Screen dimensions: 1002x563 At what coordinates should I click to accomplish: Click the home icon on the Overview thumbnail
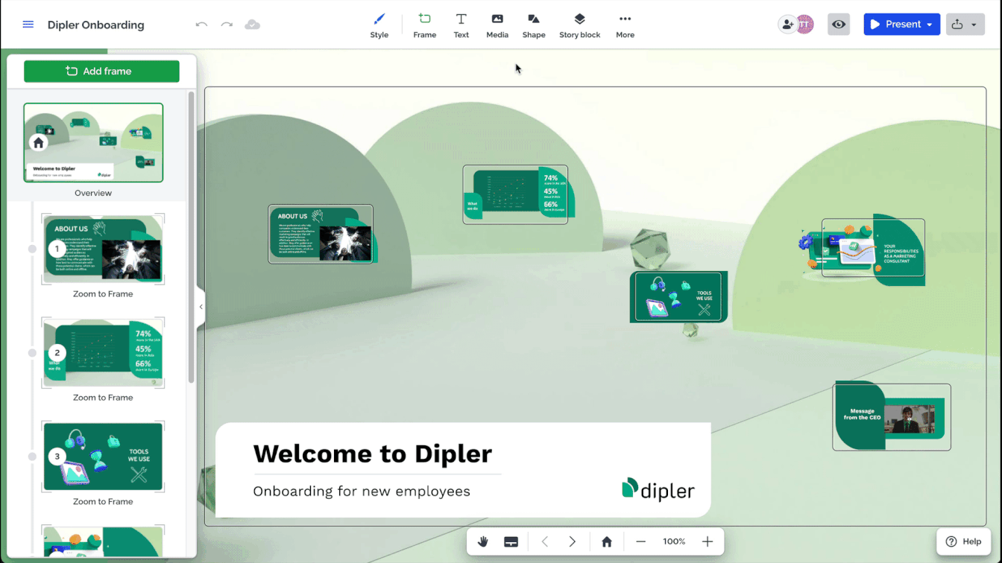39,142
